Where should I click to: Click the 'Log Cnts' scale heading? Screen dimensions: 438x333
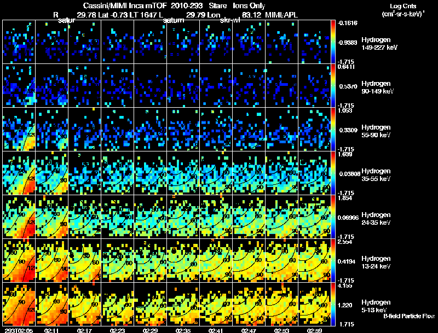point(403,6)
